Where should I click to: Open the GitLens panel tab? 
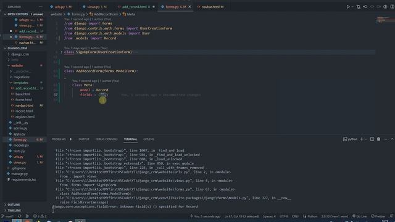(x=149, y=139)
